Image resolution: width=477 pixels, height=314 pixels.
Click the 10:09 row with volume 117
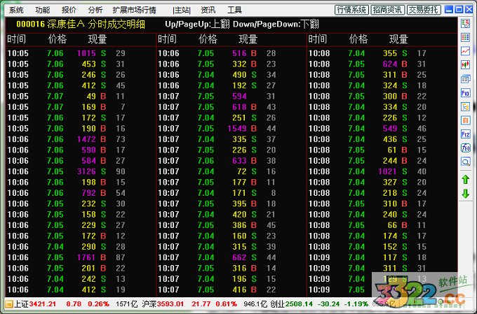coord(382,257)
